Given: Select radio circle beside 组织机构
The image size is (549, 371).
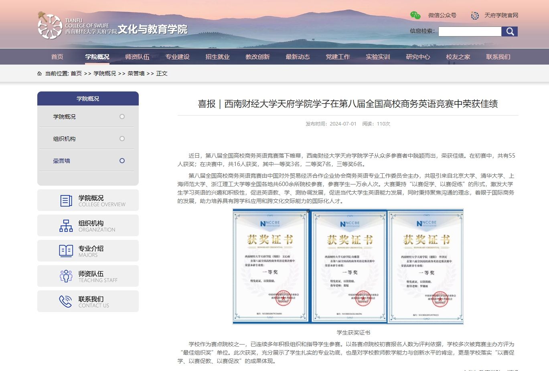Looking at the screenshot, I should [122, 139].
